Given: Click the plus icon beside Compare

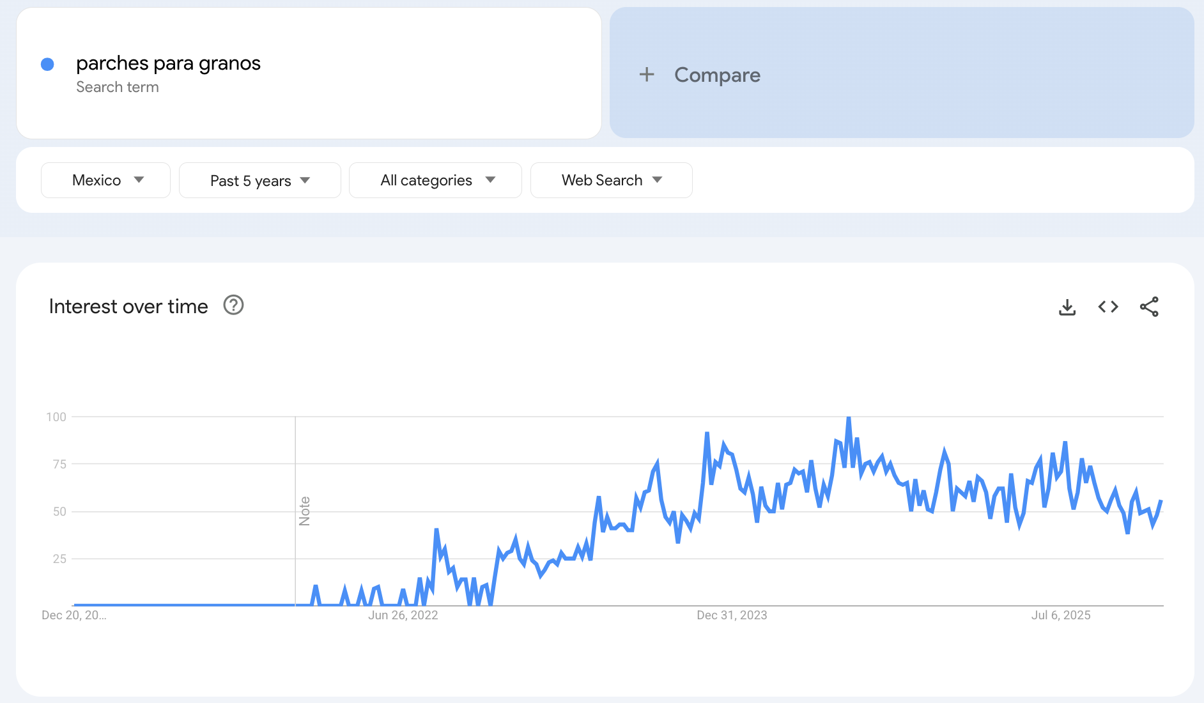Looking at the screenshot, I should [x=647, y=75].
